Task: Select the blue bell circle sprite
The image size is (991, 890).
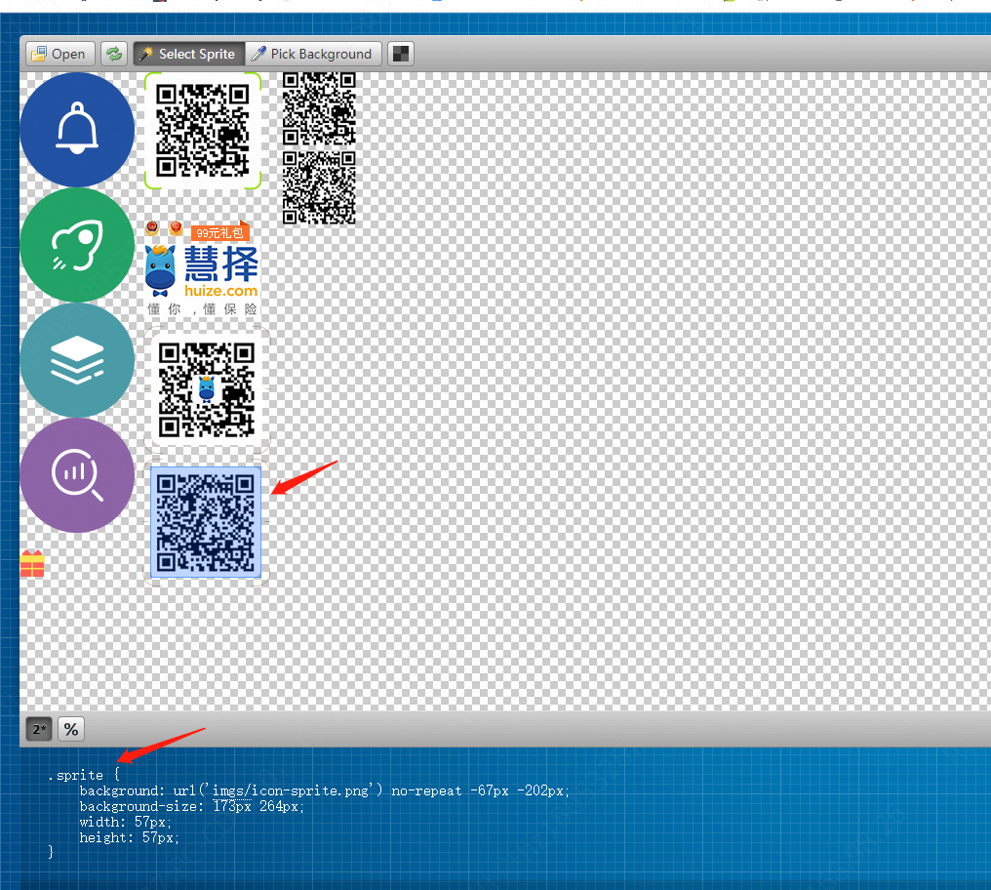Action: 77,129
